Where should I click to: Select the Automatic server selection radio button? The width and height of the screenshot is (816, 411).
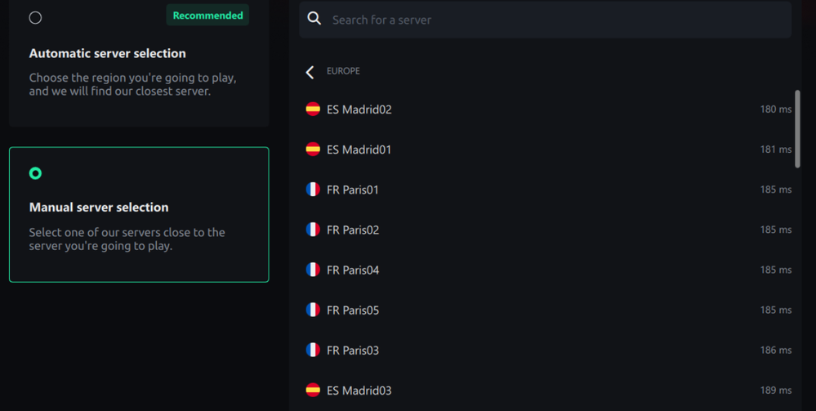[x=35, y=17]
